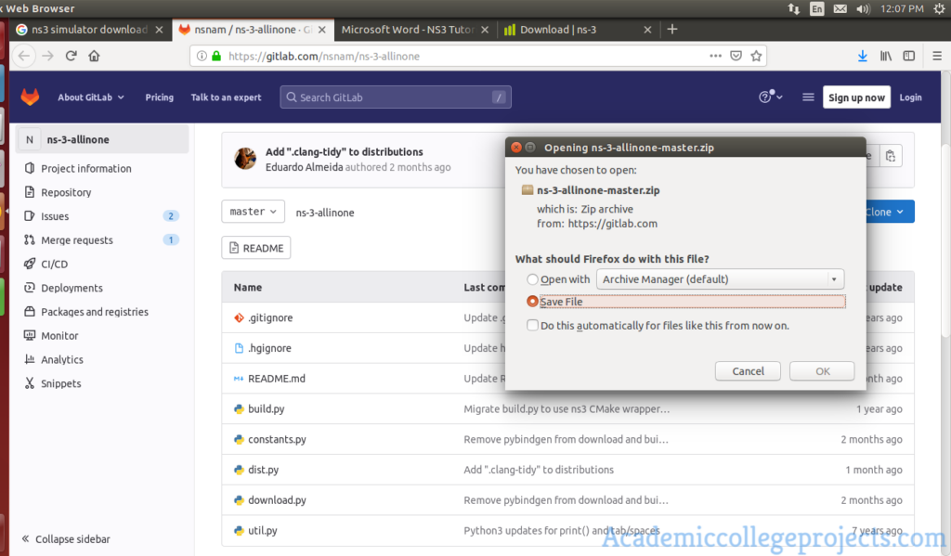Select the Save File radio button

(532, 302)
